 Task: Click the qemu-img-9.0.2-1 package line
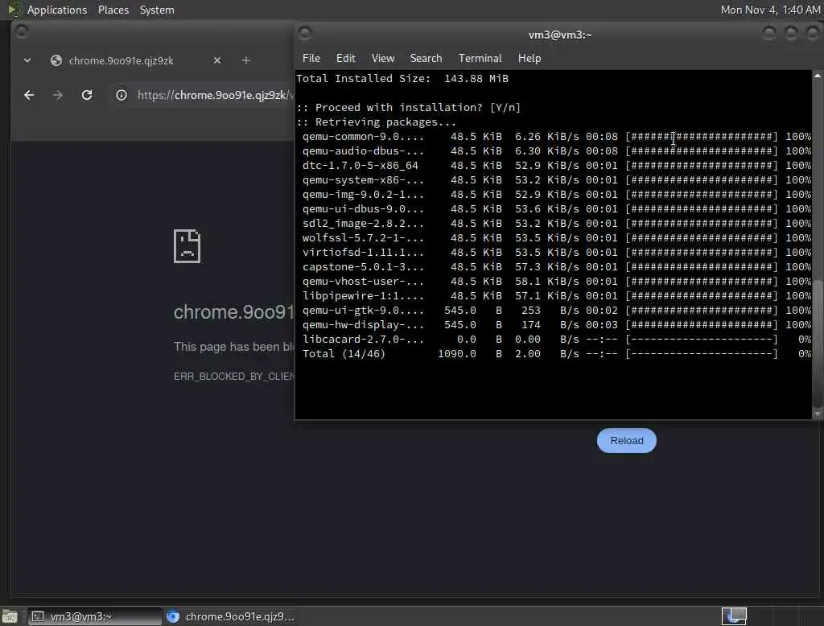pyautogui.click(x=557, y=195)
